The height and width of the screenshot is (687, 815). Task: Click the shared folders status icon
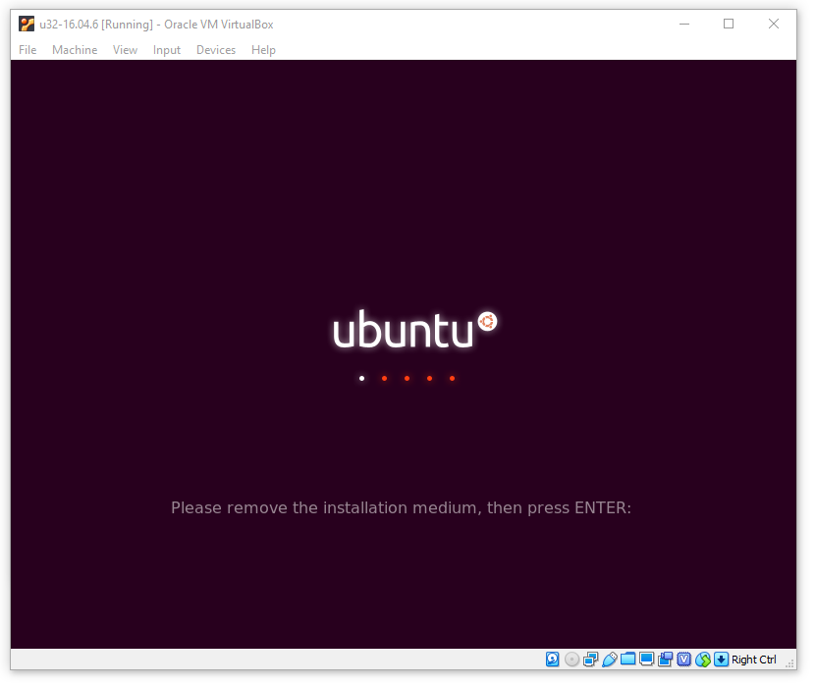627,660
